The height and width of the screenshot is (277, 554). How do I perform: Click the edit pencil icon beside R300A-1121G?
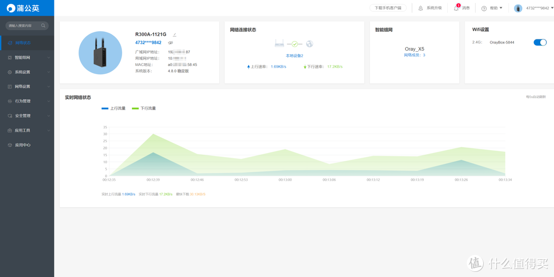[174, 35]
